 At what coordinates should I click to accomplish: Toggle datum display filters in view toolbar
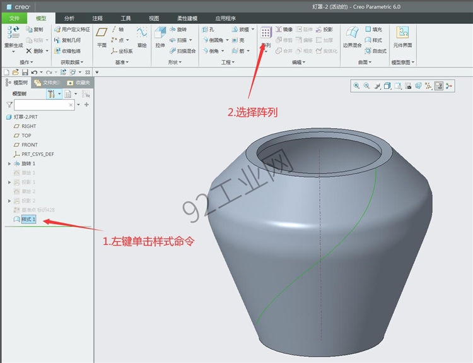[428, 86]
